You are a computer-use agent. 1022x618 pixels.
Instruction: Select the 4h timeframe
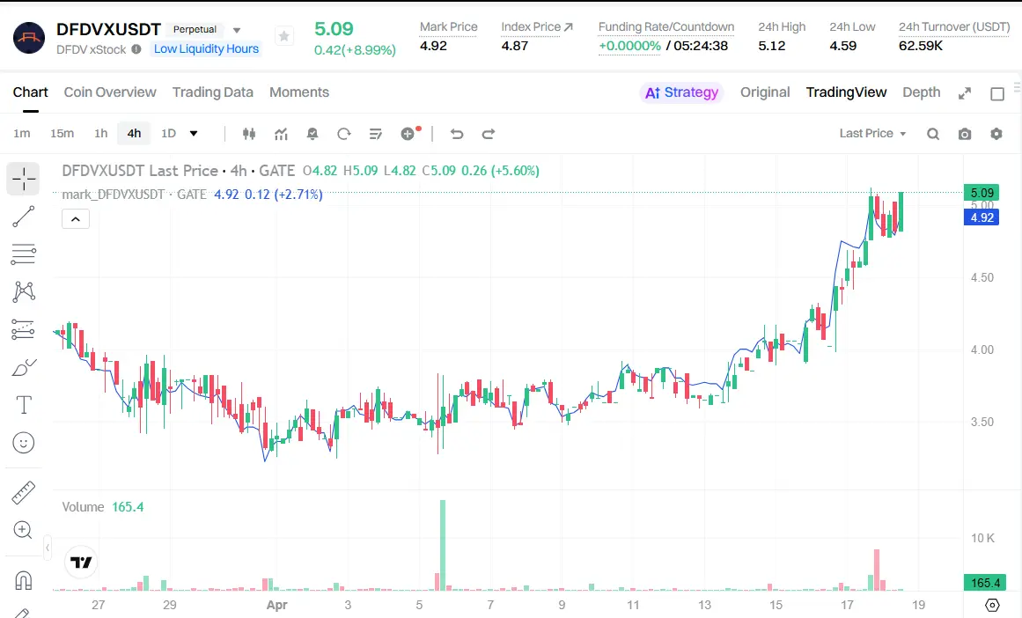(134, 134)
